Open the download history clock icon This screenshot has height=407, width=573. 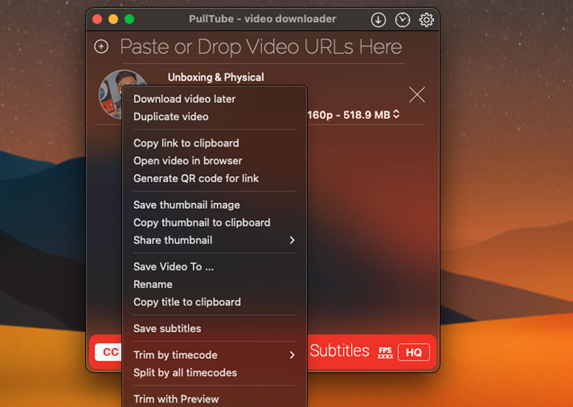(403, 20)
